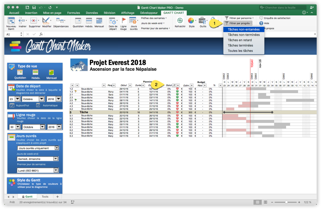This screenshot has height=209, width=321.
Task: Click the insert function fx icon
Action: tap(41, 34)
